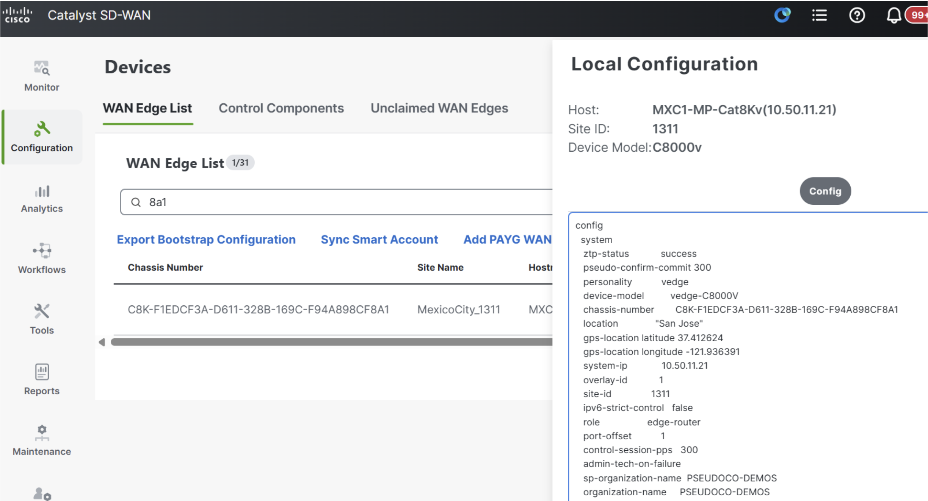Click the device-model vedge-C8000V line
The height and width of the screenshot is (501, 928).
(x=660, y=296)
